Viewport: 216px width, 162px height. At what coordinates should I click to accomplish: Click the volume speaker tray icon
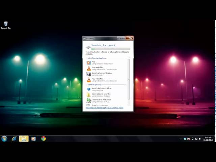200,139
